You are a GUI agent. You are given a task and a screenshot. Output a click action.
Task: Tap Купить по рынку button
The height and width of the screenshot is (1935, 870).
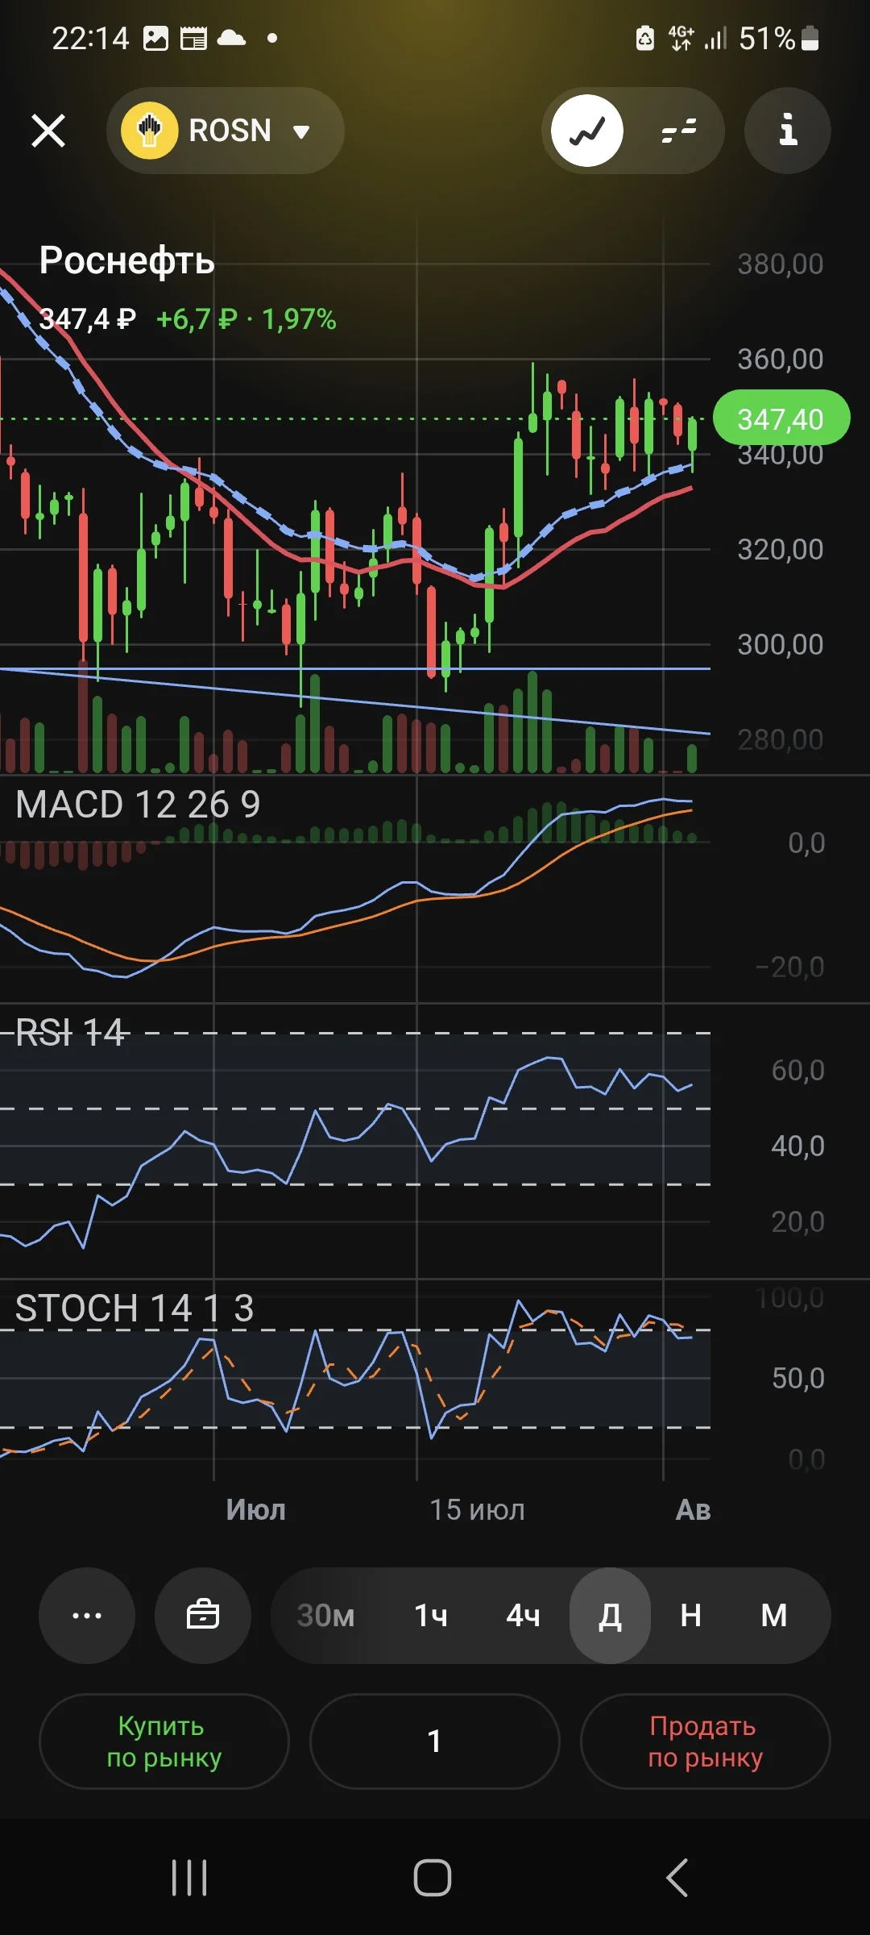164,1741
